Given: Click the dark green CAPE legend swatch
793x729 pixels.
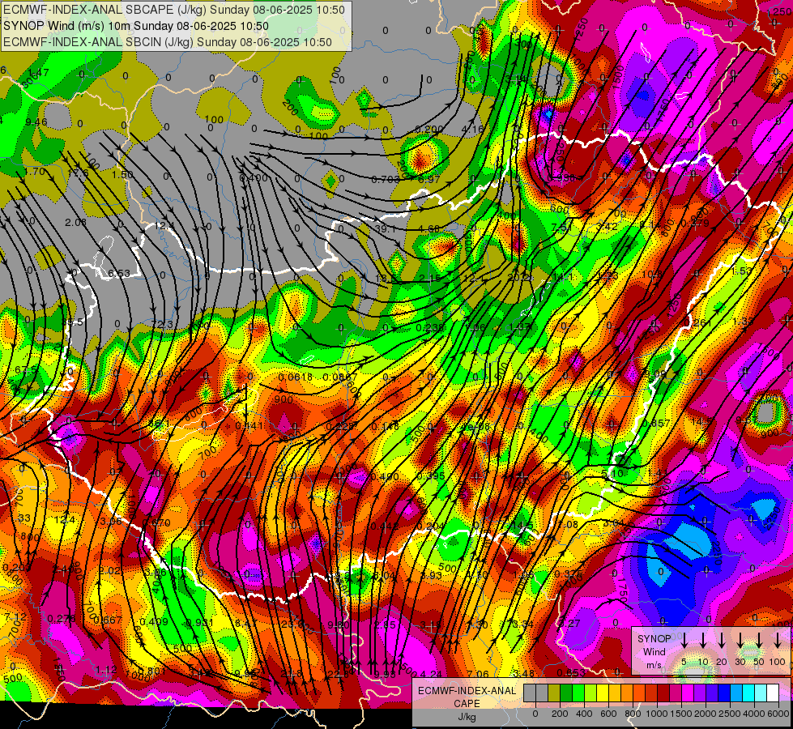Looking at the screenshot, I should 566,693.
